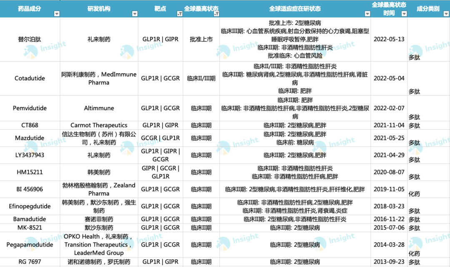Click the 临床II/III期 status cell
Viewport: 450px width, 267px height.
coord(201,78)
